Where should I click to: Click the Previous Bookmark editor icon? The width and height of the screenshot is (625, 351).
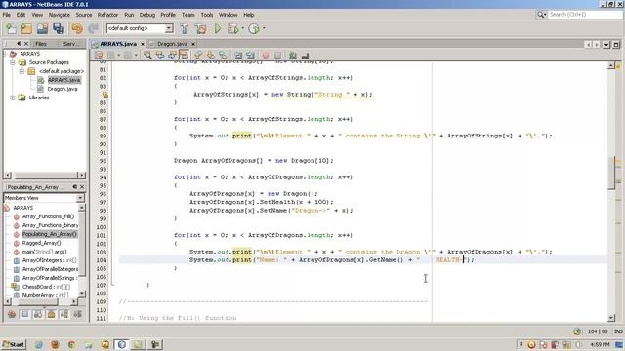click(198, 56)
